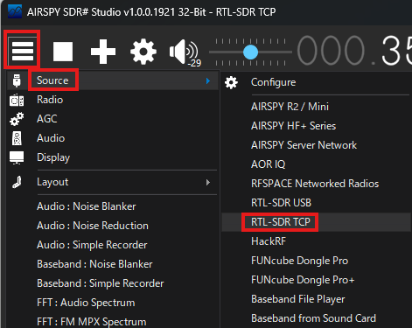Image resolution: width=412 pixels, height=328 pixels.
Task: Mute audio with the speaker icon
Action: pyautogui.click(x=185, y=52)
